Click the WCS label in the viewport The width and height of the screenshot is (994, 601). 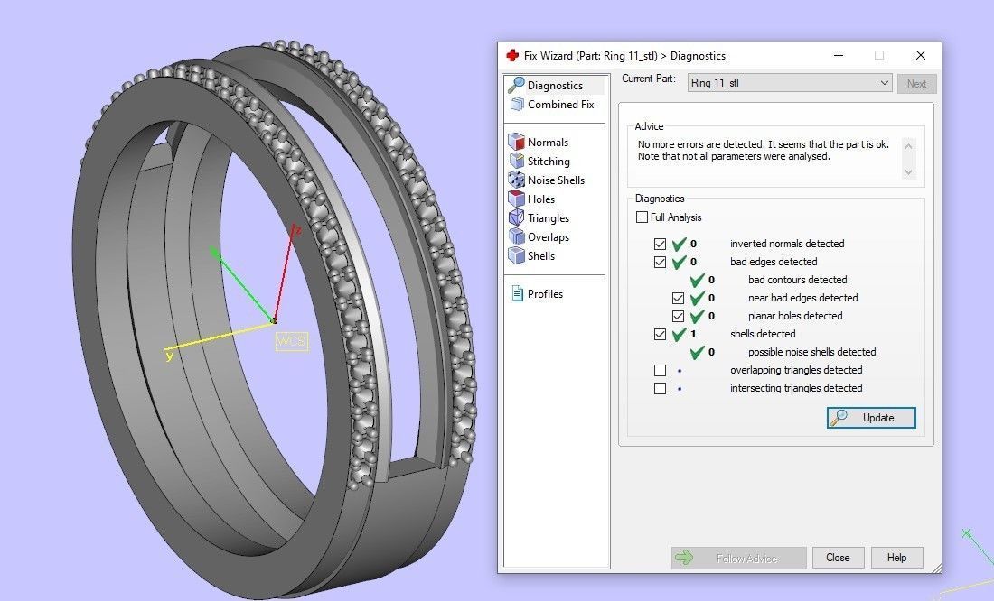(x=292, y=341)
